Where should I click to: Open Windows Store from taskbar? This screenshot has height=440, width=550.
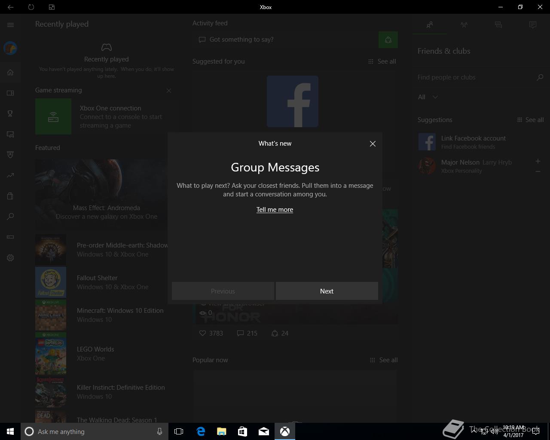click(x=243, y=431)
